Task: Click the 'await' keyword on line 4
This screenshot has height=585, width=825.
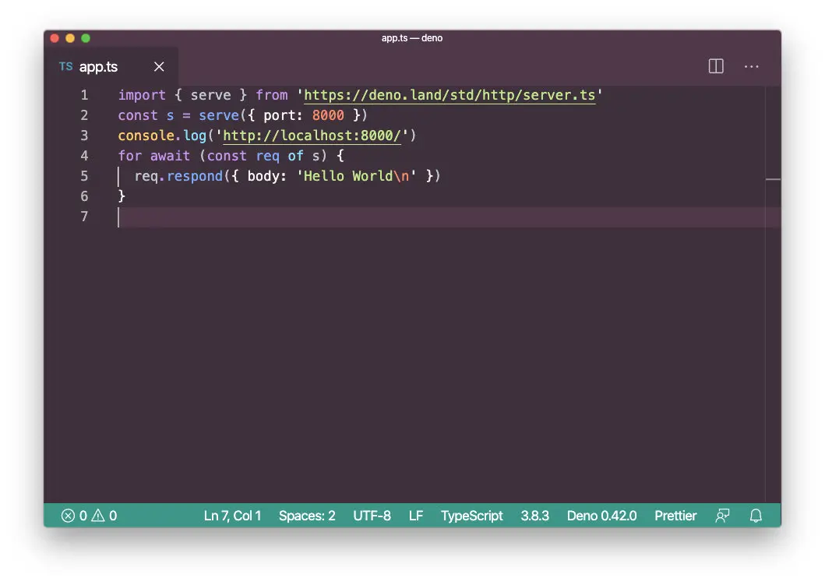Action: pyautogui.click(x=170, y=156)
